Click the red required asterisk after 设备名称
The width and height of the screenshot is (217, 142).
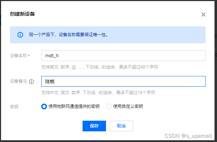29,56
